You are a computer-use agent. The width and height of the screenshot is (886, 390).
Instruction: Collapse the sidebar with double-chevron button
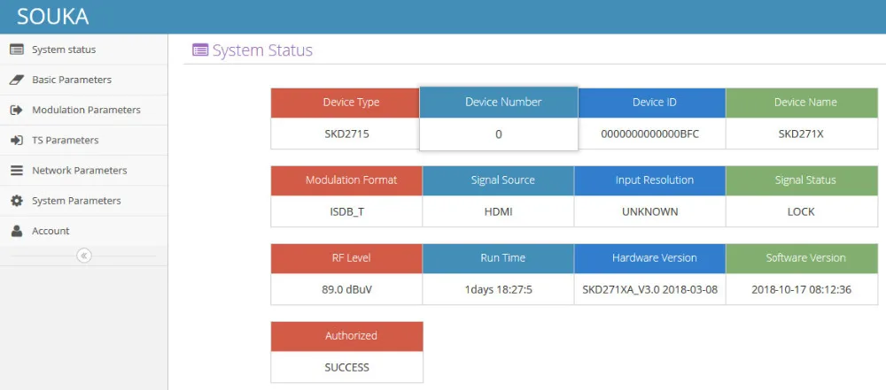[83, 256]
